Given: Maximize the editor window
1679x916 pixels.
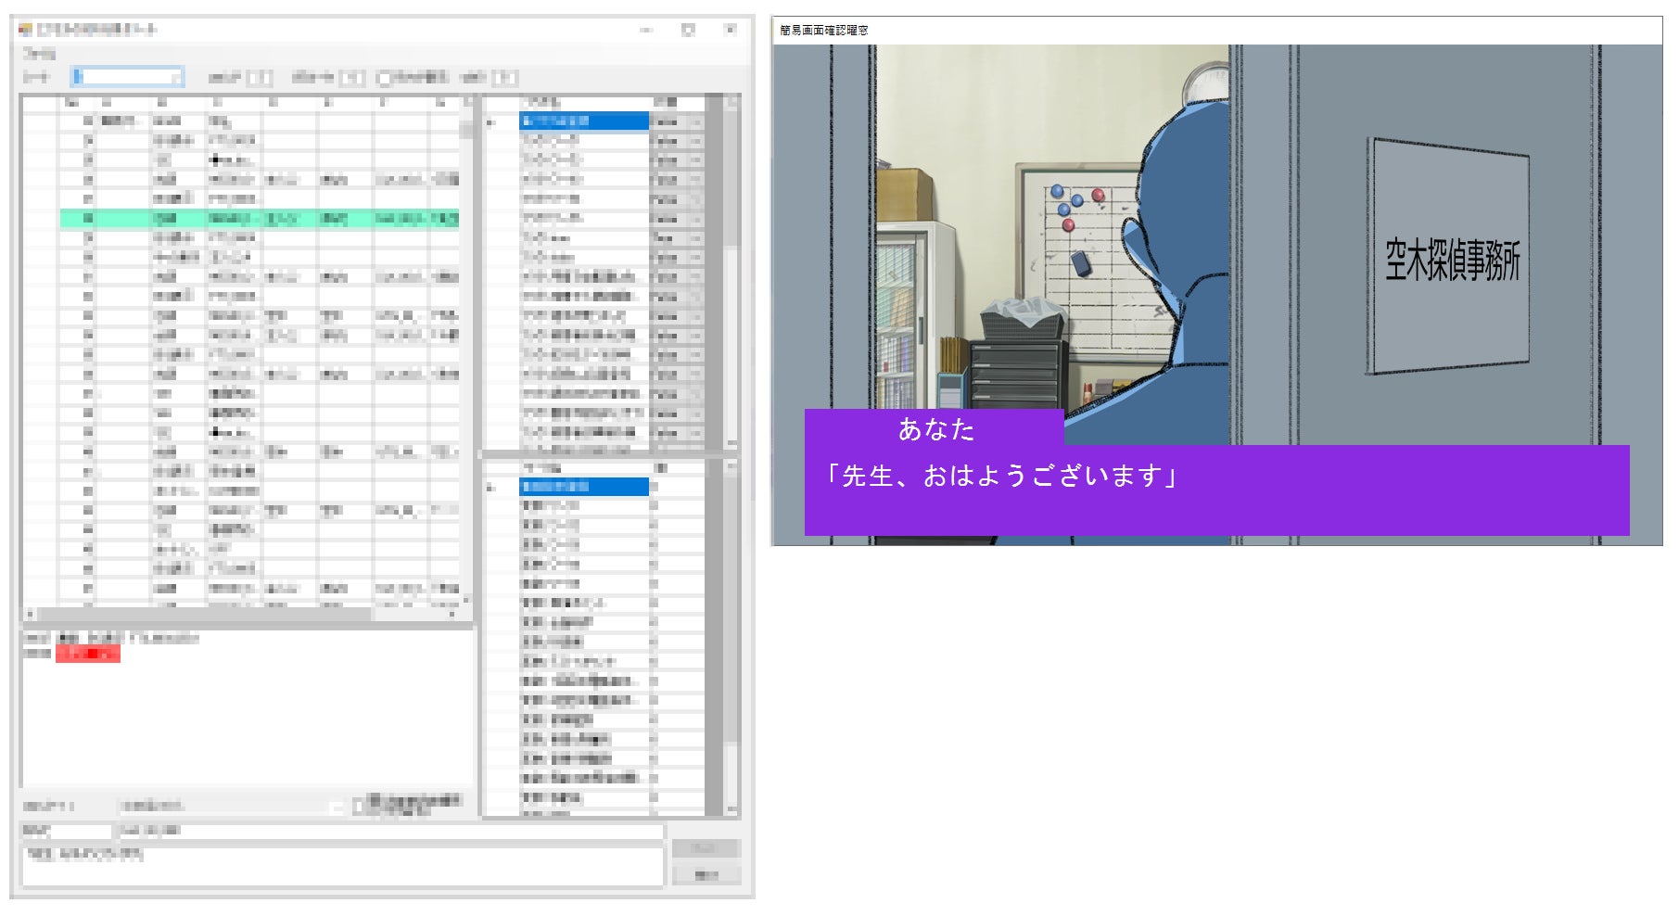Looking at the screenshot, I should pos(688,30).
